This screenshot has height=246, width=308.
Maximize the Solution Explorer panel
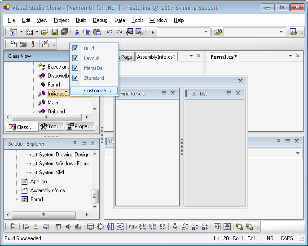click(x=84, y=143)
